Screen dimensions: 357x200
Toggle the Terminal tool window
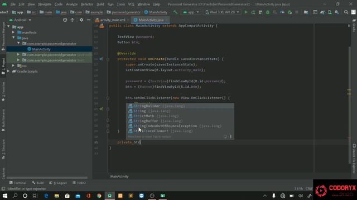point(18,183)
